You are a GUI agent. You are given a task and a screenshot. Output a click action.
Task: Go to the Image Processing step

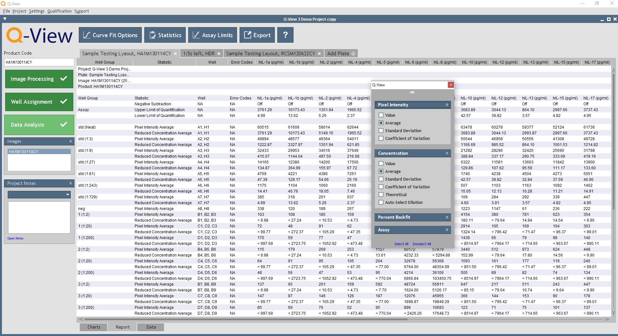[39, 79]
